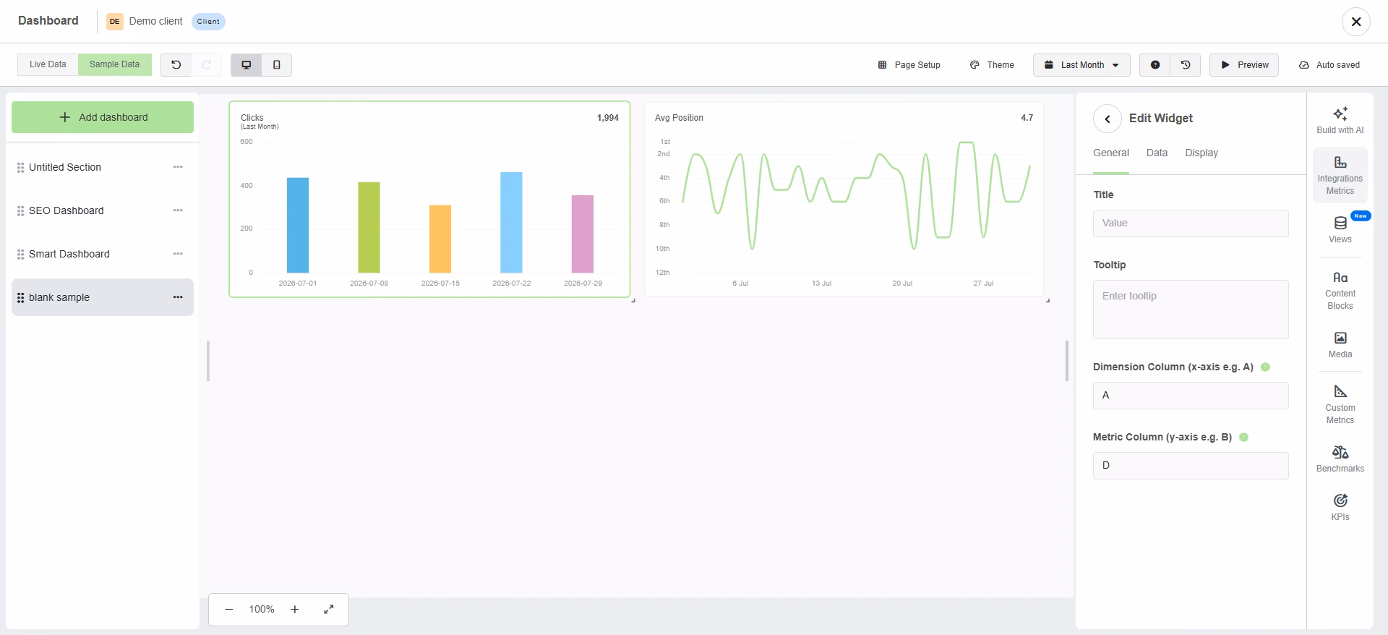1388x635 pixels.
Task: Switch to desktop view icon
Action: click(x=246, y=64)
